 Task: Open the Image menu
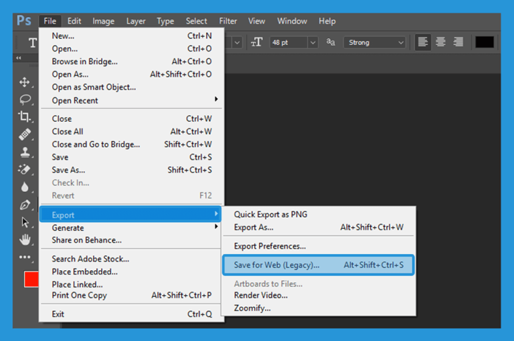pyautogui.click(x=103, y=21)
